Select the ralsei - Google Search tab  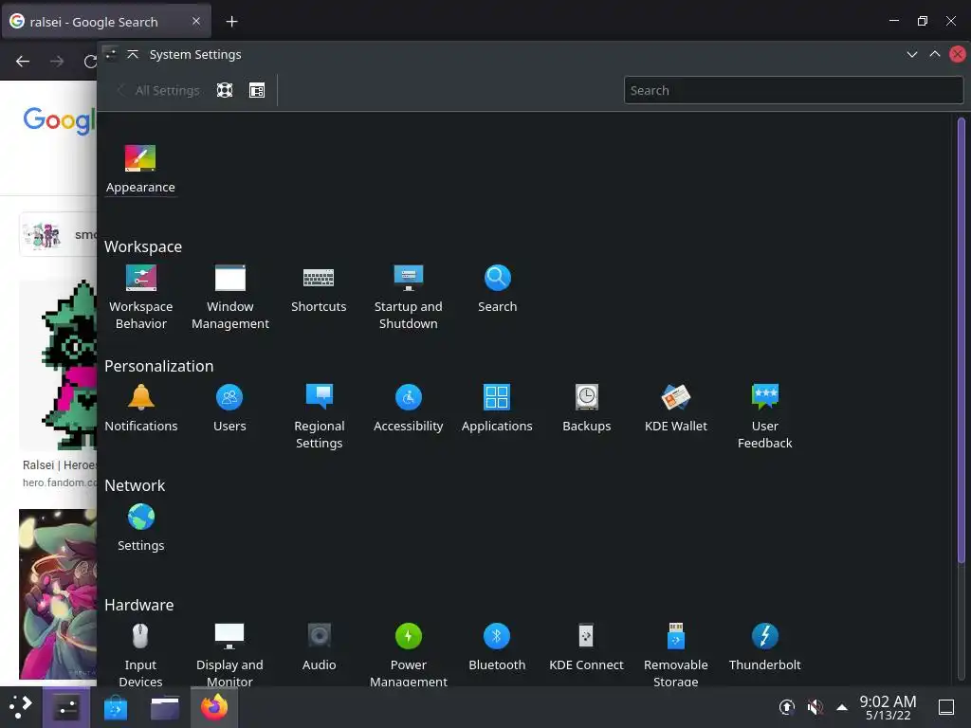click(x=106, y=22)
